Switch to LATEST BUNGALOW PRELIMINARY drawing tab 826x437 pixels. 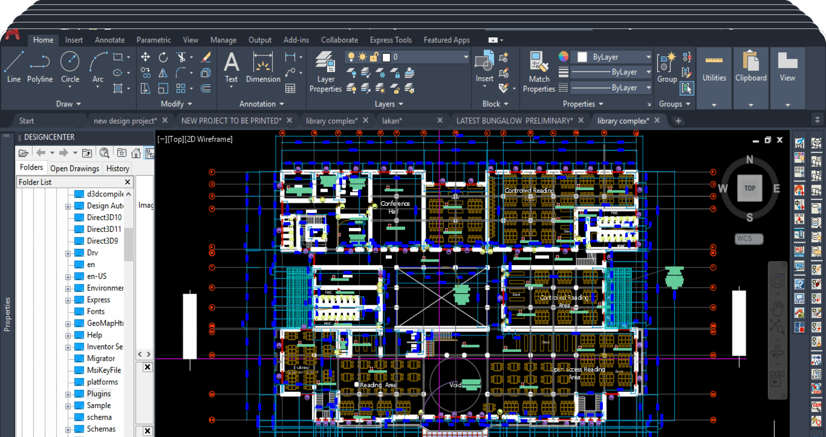pos(514,121)
